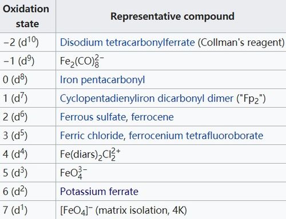Open the Disodium tetracarbonylferrate link
Viewport: 286px width, 219px height.
click(128, 42)
